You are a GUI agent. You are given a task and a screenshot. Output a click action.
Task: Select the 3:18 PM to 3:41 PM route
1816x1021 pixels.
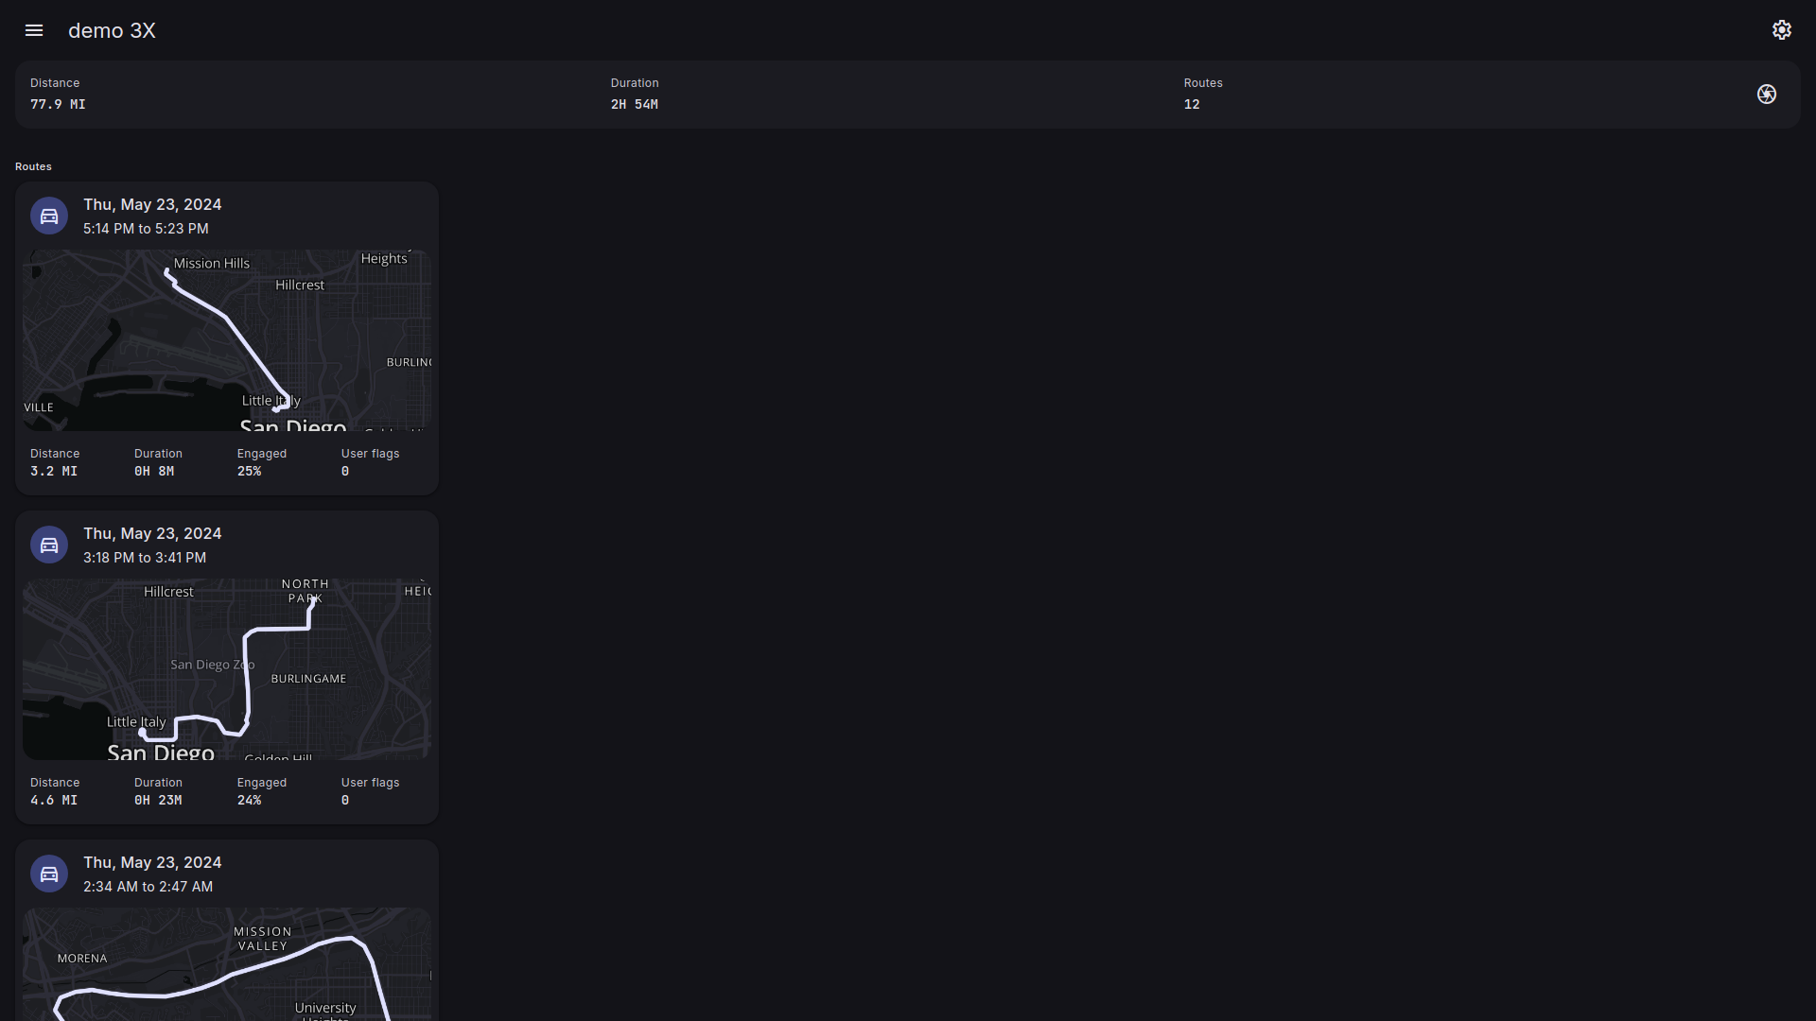click(x=145, y=558)
